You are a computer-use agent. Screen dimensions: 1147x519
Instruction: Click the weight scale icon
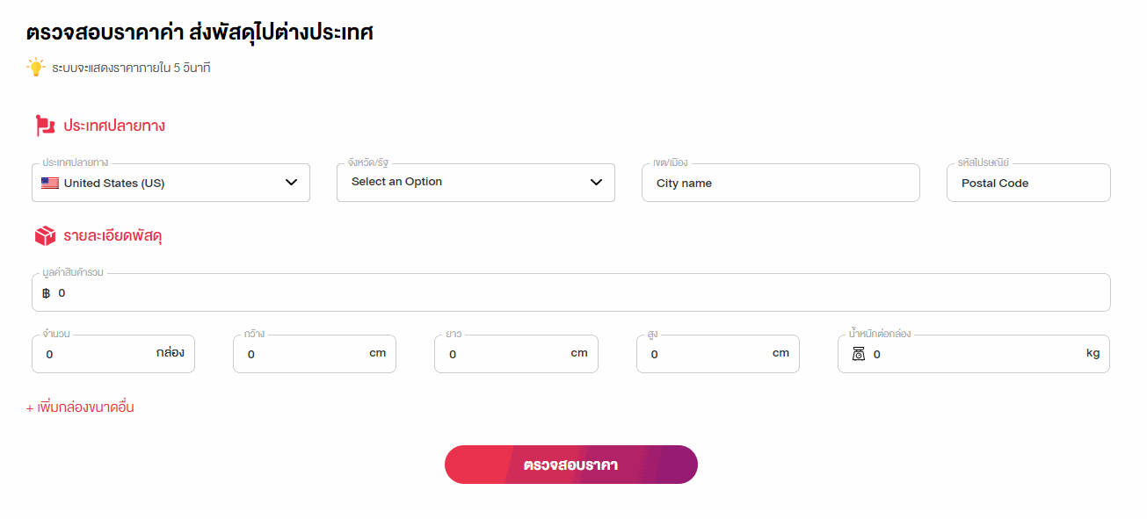[859, 354]
